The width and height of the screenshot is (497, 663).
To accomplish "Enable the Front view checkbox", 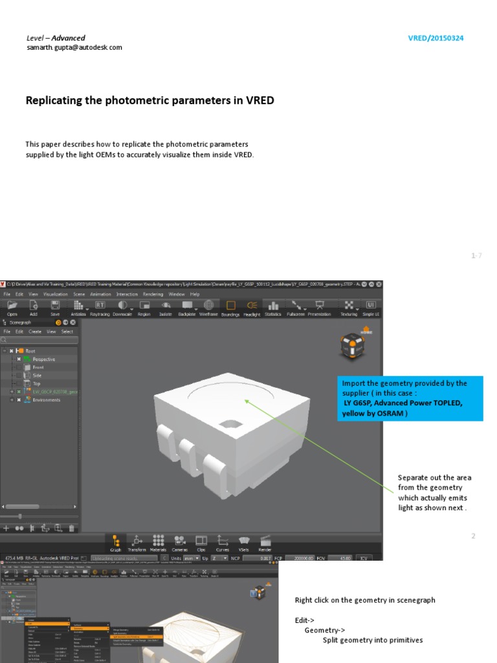I will [x=19, y=367].
